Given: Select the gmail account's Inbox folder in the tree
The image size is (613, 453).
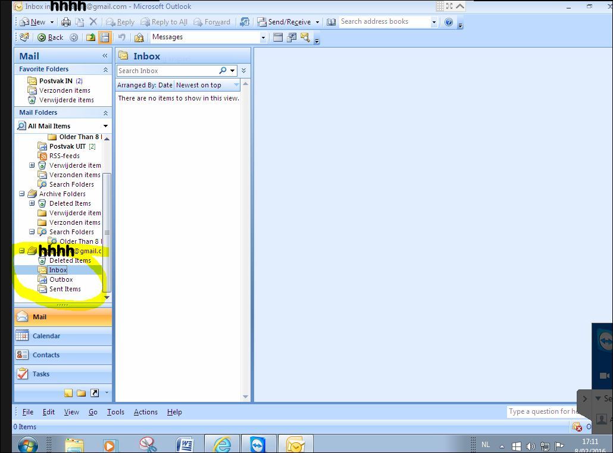Looking at the screenshot, I should (x=58, y=270).
